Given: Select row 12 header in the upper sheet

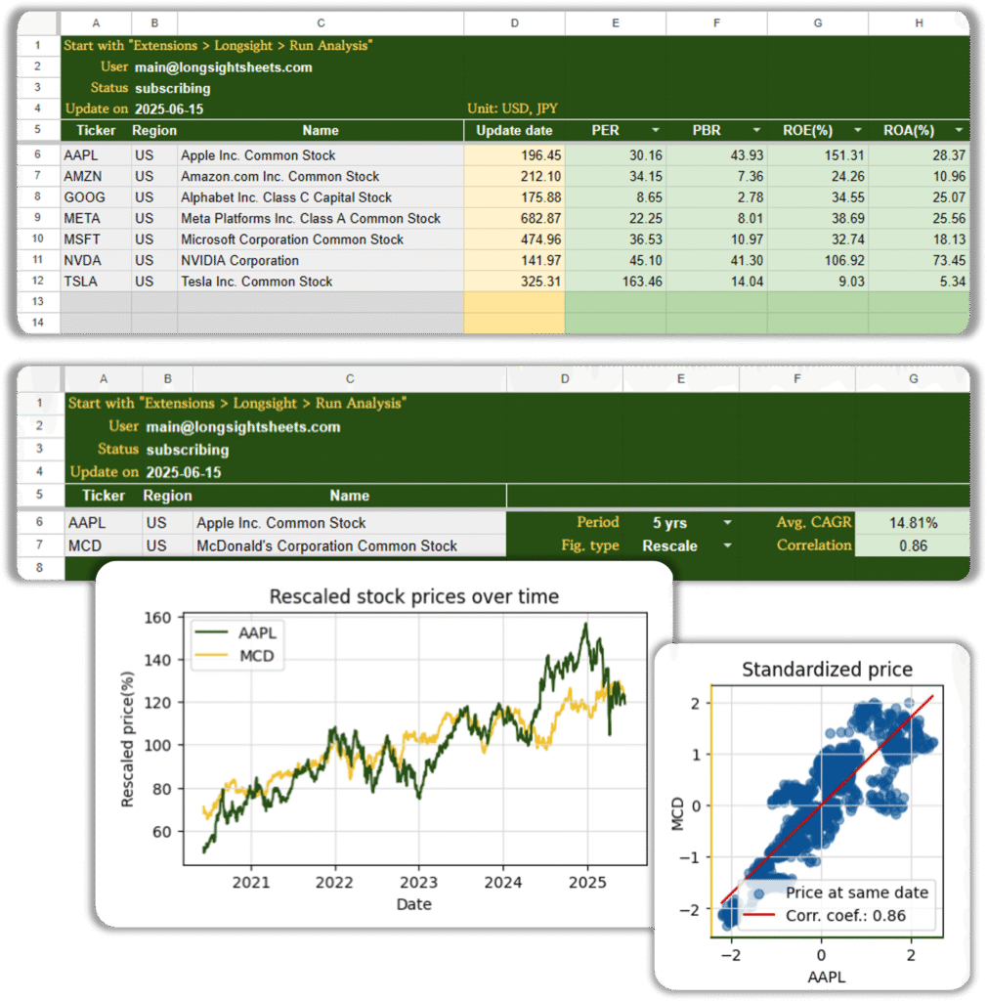Looking at the screenshot, I should pos(38,281).
